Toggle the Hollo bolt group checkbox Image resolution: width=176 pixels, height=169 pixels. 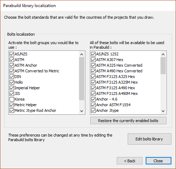(x=12, y=82)
